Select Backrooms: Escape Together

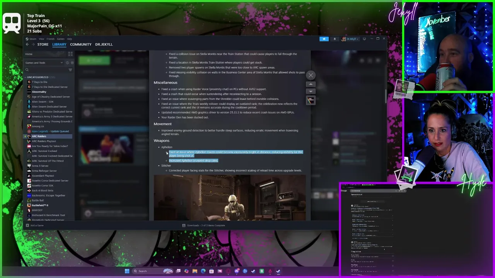point(48,195)
